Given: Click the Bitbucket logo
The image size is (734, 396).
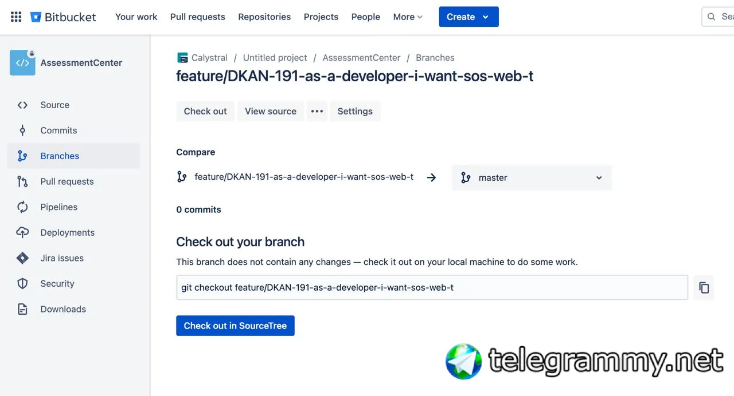Looking at the screenshot, I should point(63,17).
